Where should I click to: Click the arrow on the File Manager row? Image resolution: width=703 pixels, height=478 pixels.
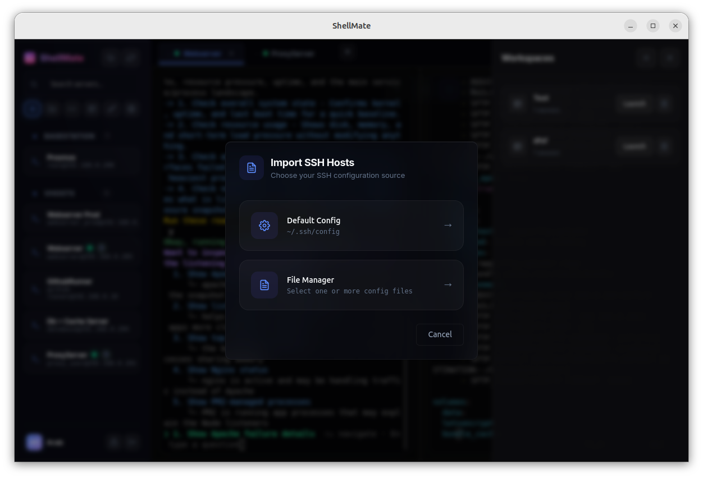pos(448,285)
